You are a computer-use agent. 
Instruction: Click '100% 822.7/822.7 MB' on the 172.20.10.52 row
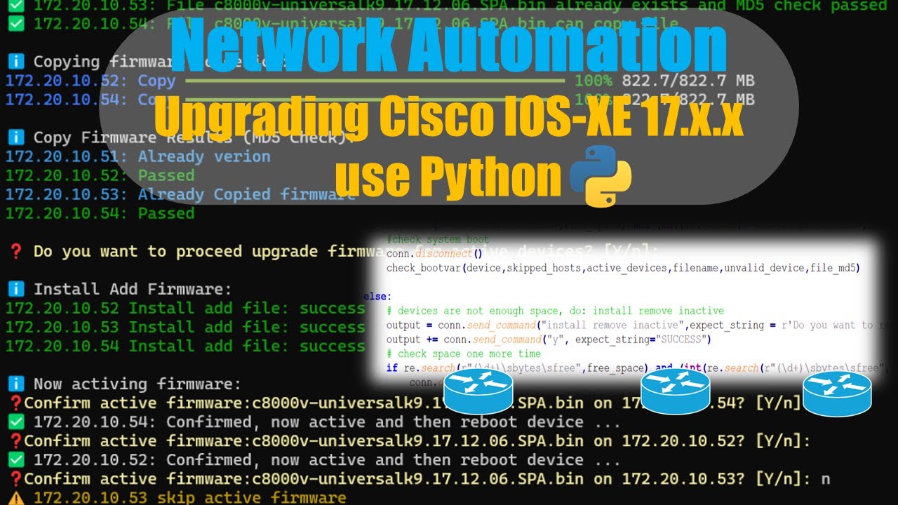664,81
